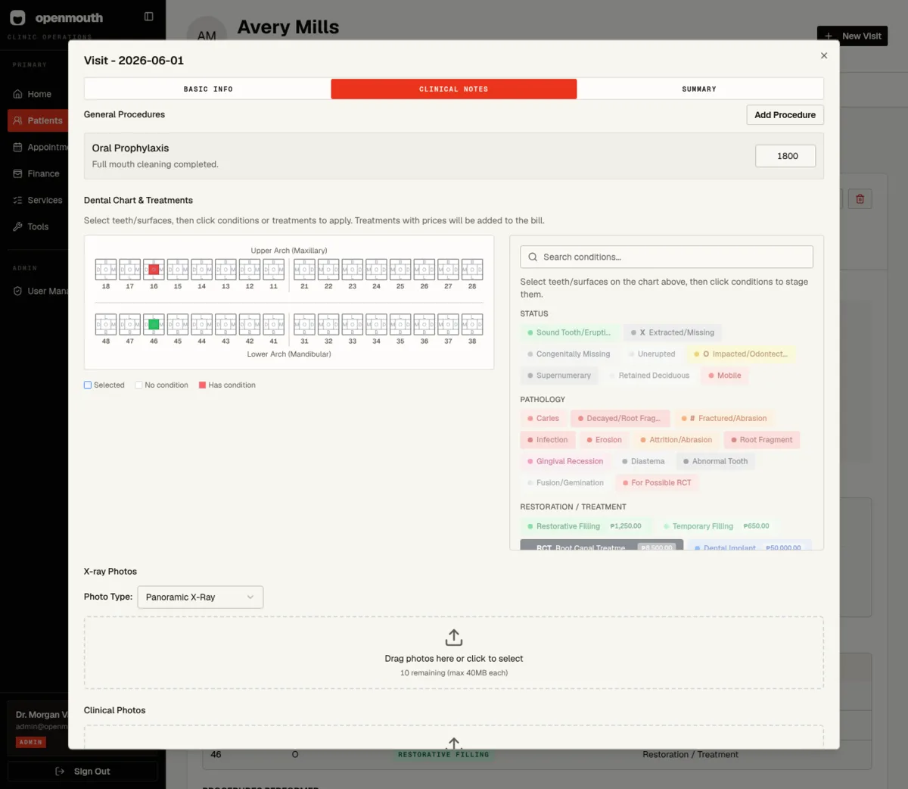
Task: Click the magnifier search icon
Action: [x=533, y=257]
